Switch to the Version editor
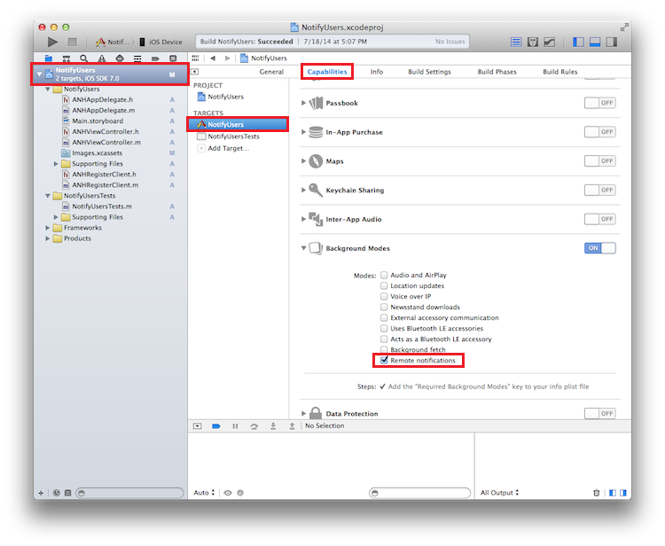 click(550, 42)
